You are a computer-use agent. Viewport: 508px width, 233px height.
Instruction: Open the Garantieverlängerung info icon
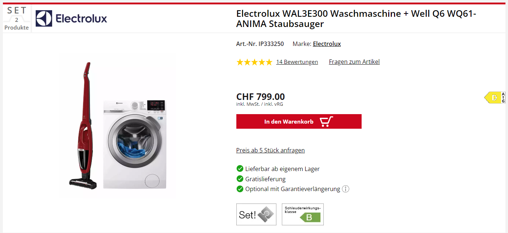[x=346, y=189]
